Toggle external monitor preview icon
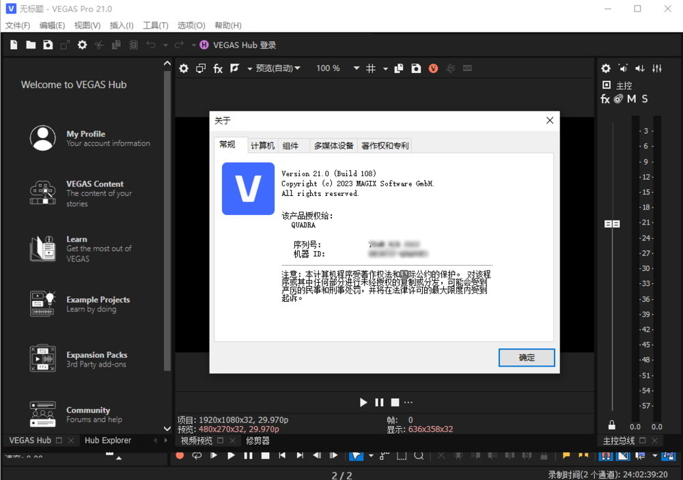 click(x=201, y=68)
